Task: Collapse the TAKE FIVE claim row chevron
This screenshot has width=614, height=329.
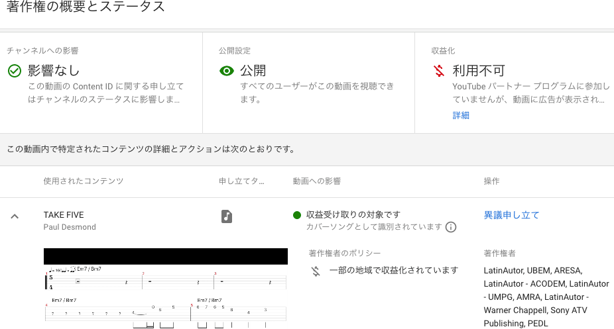Action: click(15, 216)
